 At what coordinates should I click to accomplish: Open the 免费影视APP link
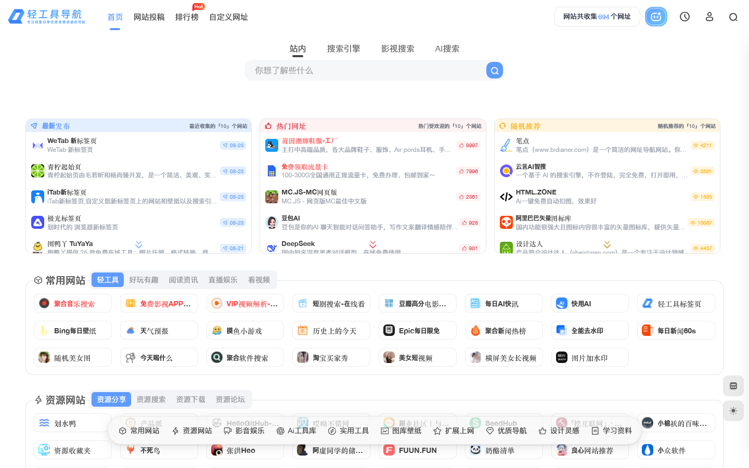click(x=159, y=304)
